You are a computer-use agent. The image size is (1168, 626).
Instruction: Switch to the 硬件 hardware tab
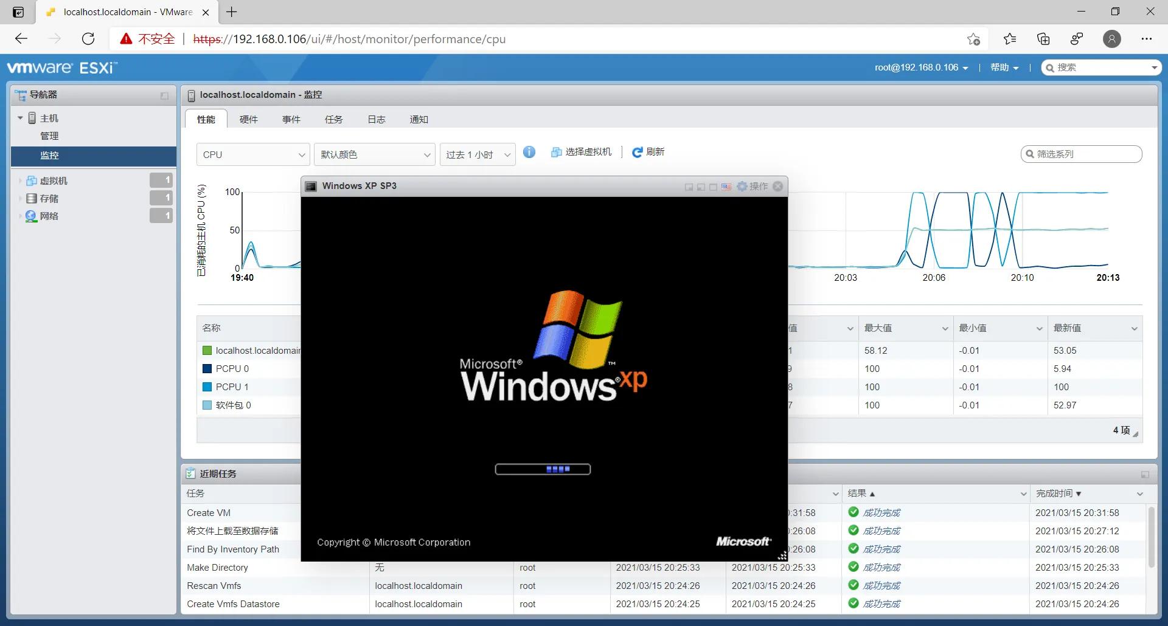point(248,119)
